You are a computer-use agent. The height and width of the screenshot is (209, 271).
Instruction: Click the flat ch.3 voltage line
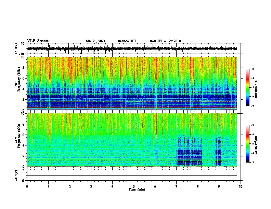point(132,175)
